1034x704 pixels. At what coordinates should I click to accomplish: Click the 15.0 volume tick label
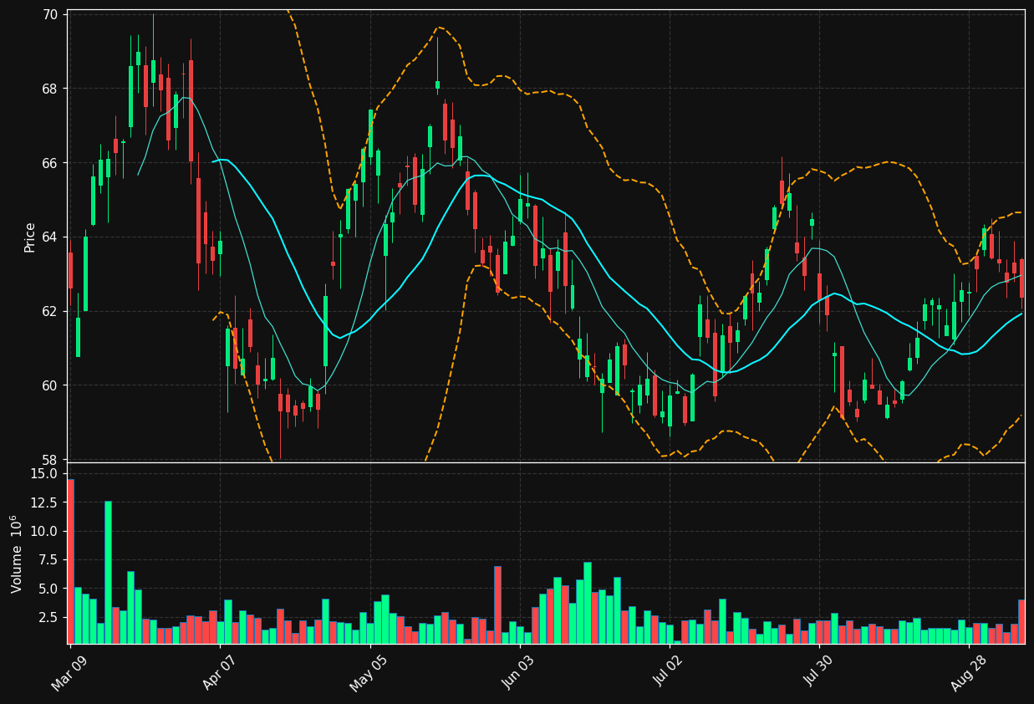tap(46, 473)
